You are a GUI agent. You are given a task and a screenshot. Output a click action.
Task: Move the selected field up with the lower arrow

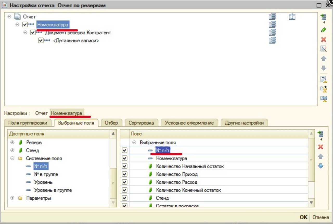point(321,156)
